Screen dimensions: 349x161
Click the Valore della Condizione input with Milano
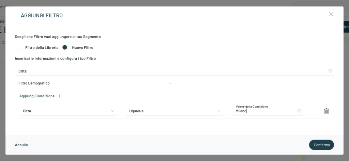point(264,111)
